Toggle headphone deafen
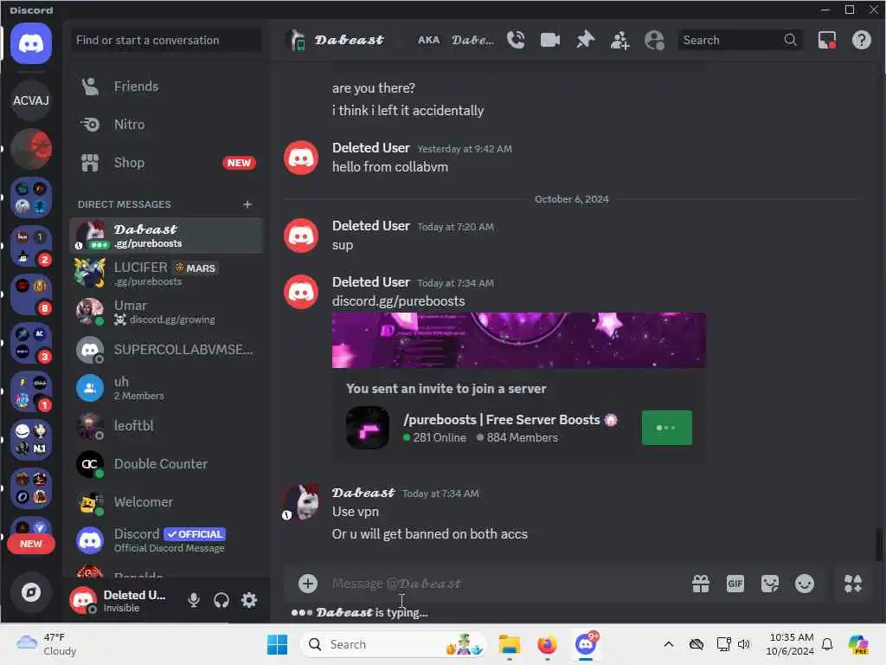The width and height of the screenshot is (886, 665). (x=221, y=600)
